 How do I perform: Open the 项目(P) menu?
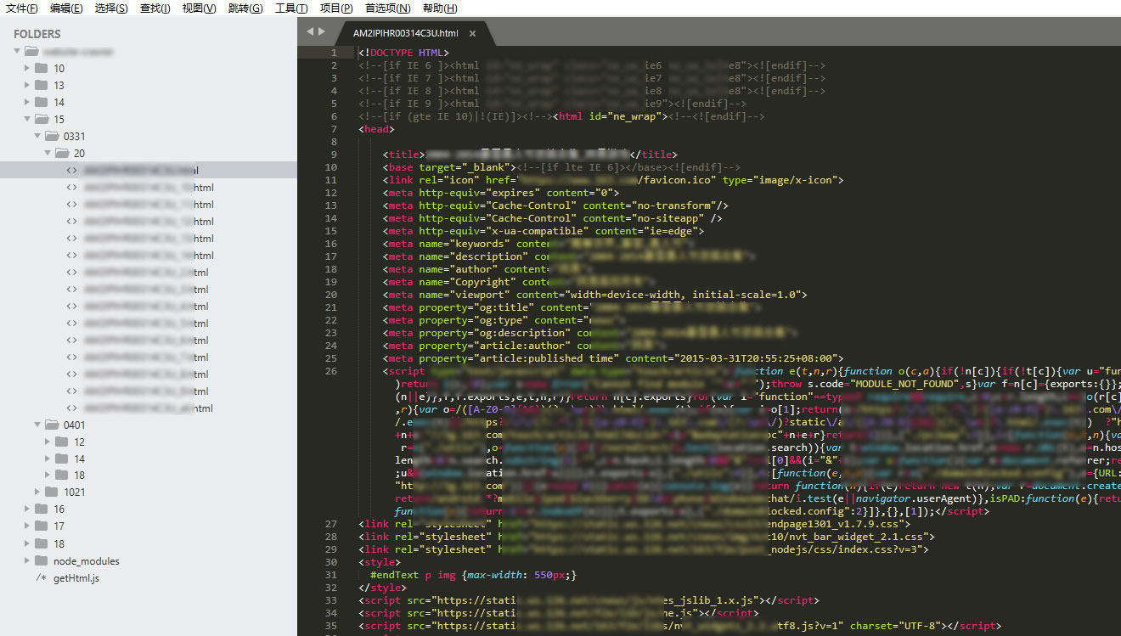coord(336,8)
